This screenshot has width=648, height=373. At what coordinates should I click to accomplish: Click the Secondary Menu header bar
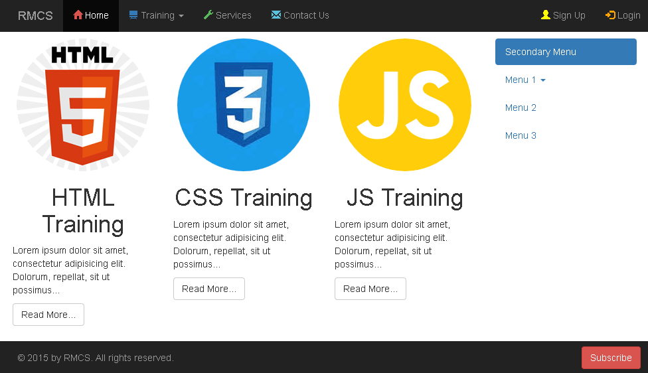click(x=566, y=52)
